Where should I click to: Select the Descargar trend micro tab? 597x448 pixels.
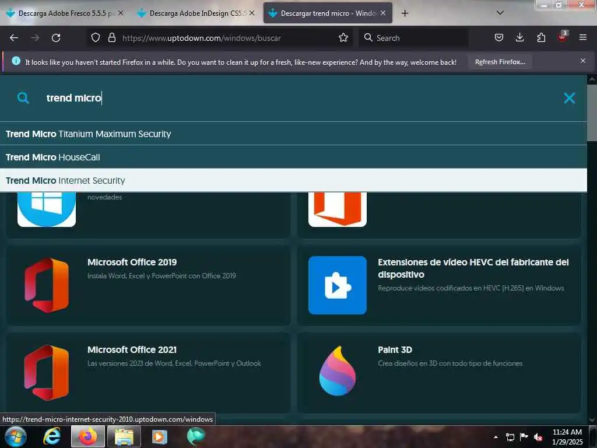point(328,13)
